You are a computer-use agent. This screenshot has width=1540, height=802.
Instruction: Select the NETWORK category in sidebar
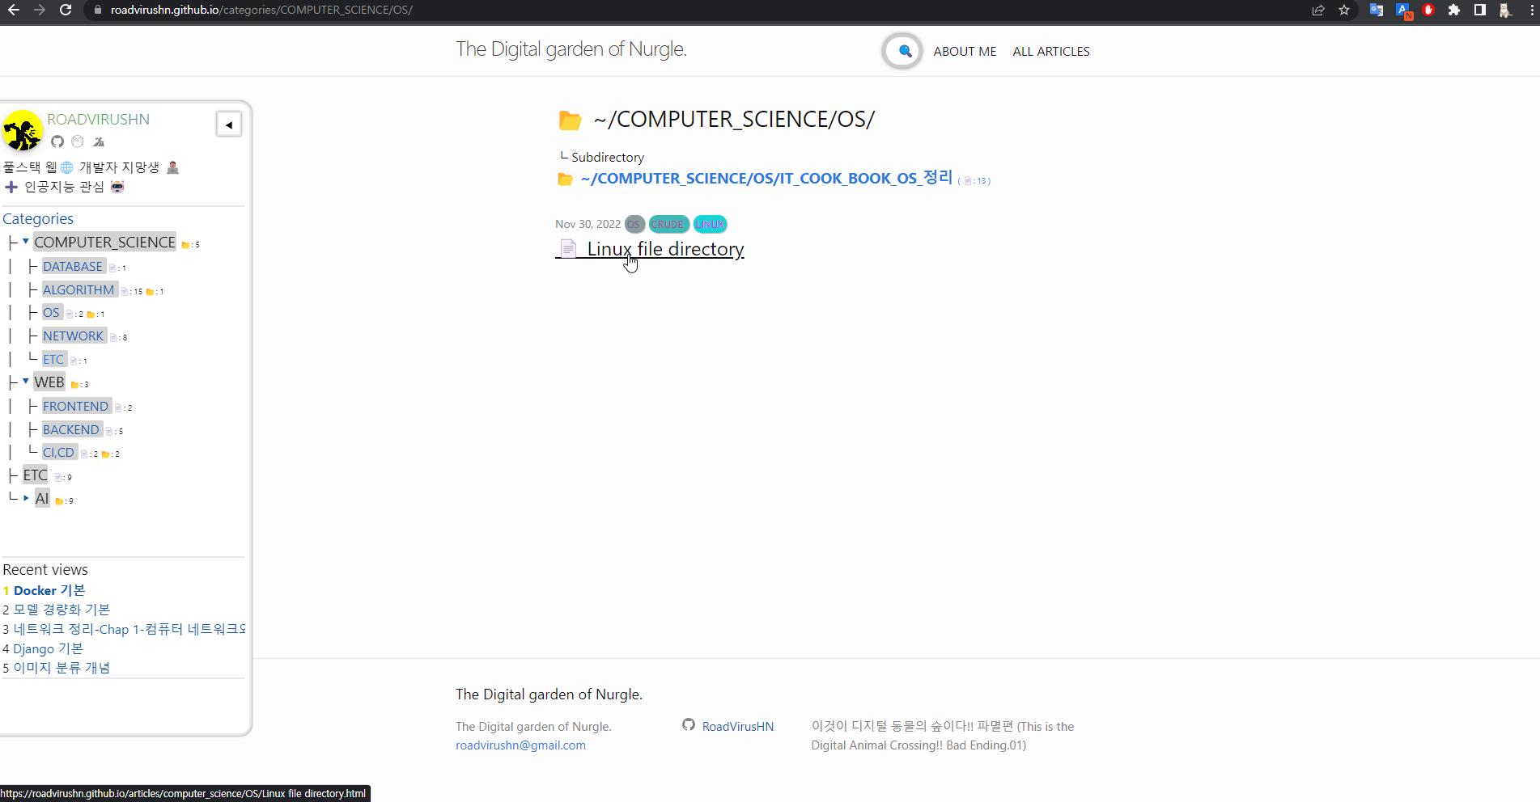click(74, 336)
